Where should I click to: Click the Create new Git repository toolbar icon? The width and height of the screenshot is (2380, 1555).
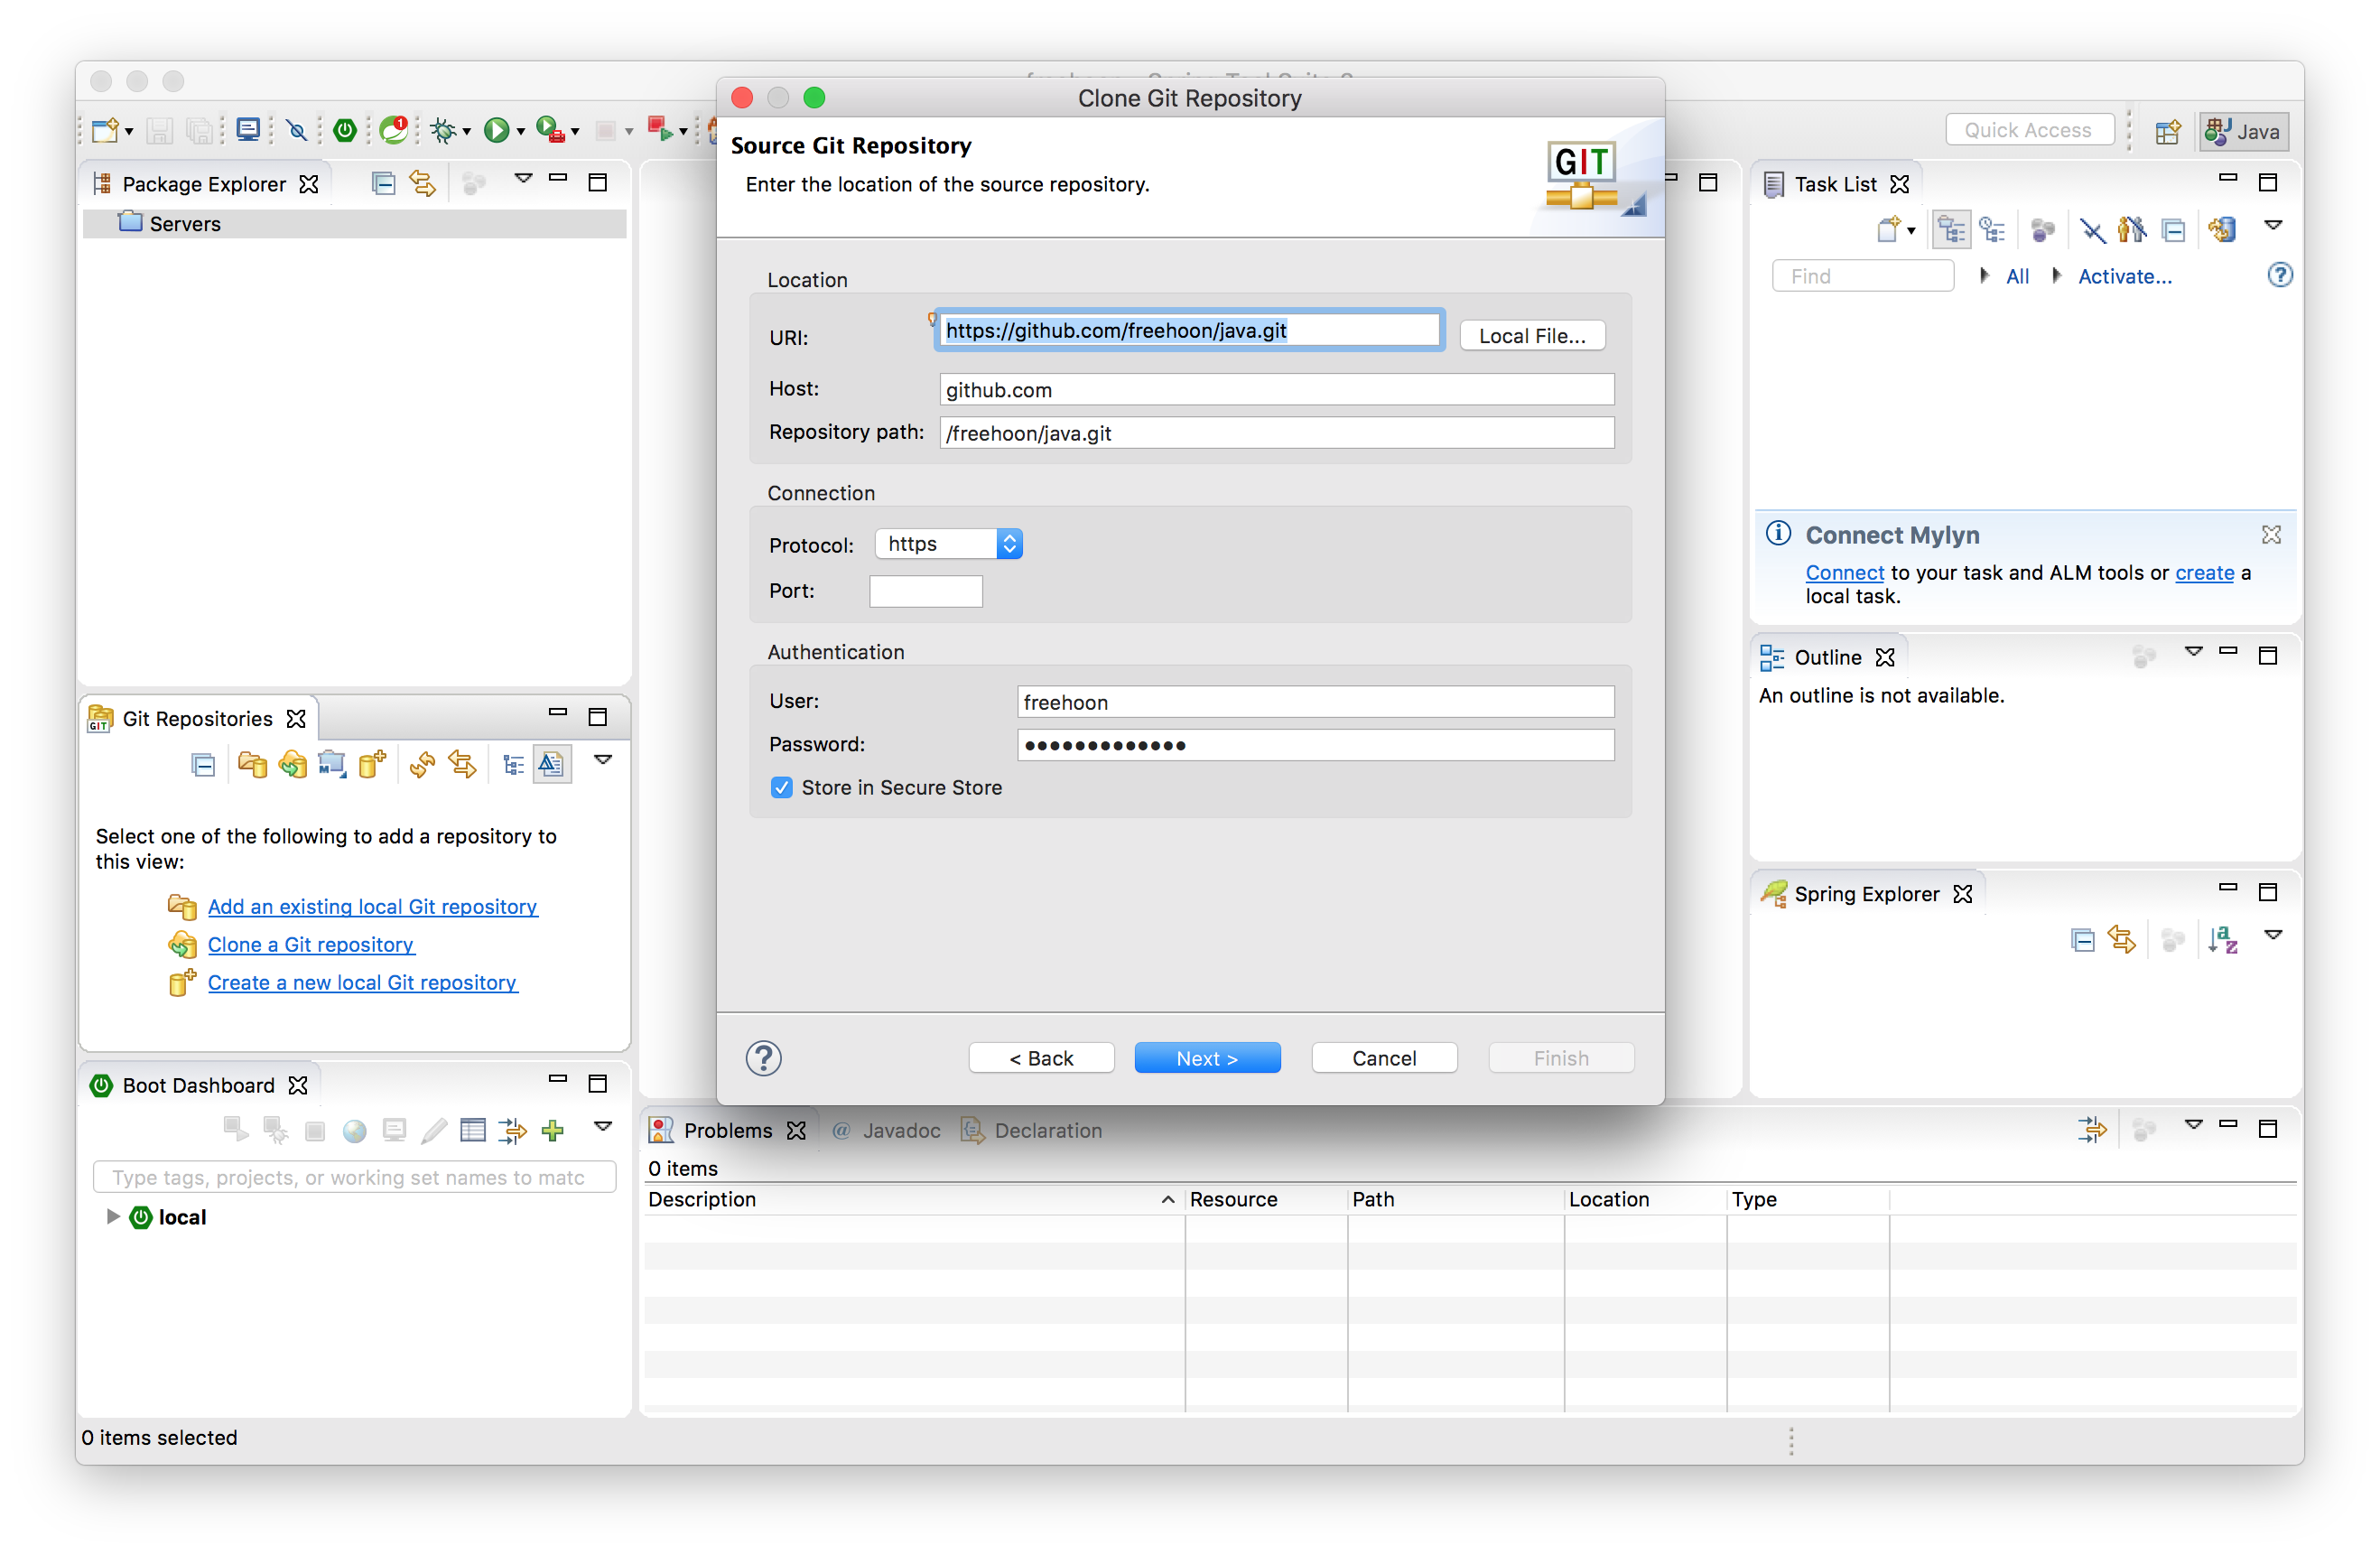pos(372,765)
